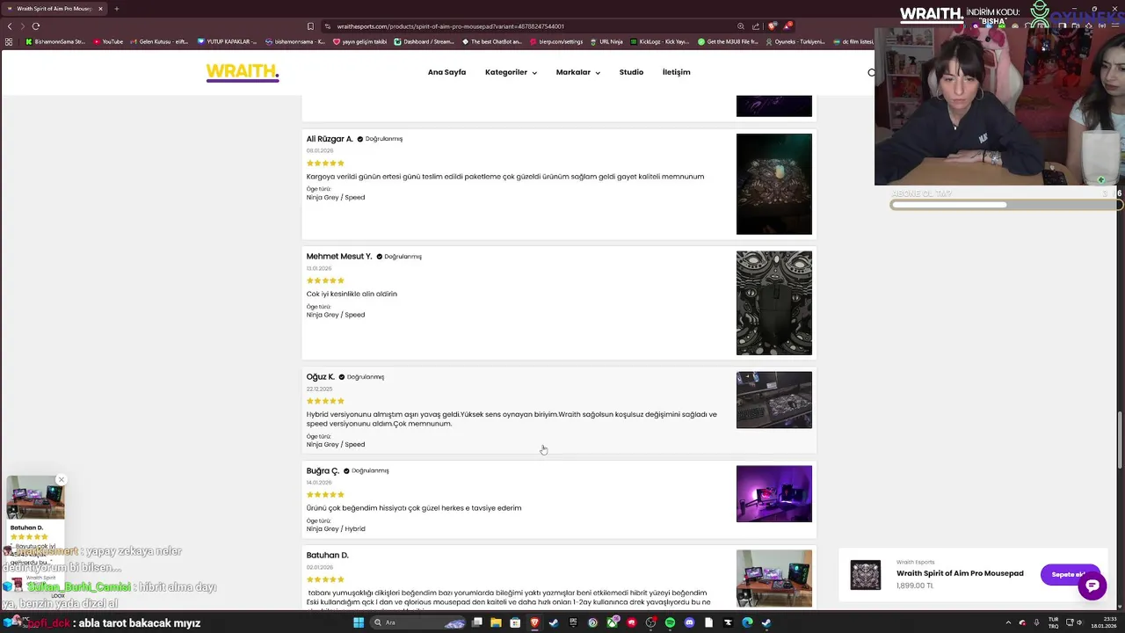Screen dimensions: 1125x633
Task: Open Discord from the taskbar
Action: coord(689,622)
